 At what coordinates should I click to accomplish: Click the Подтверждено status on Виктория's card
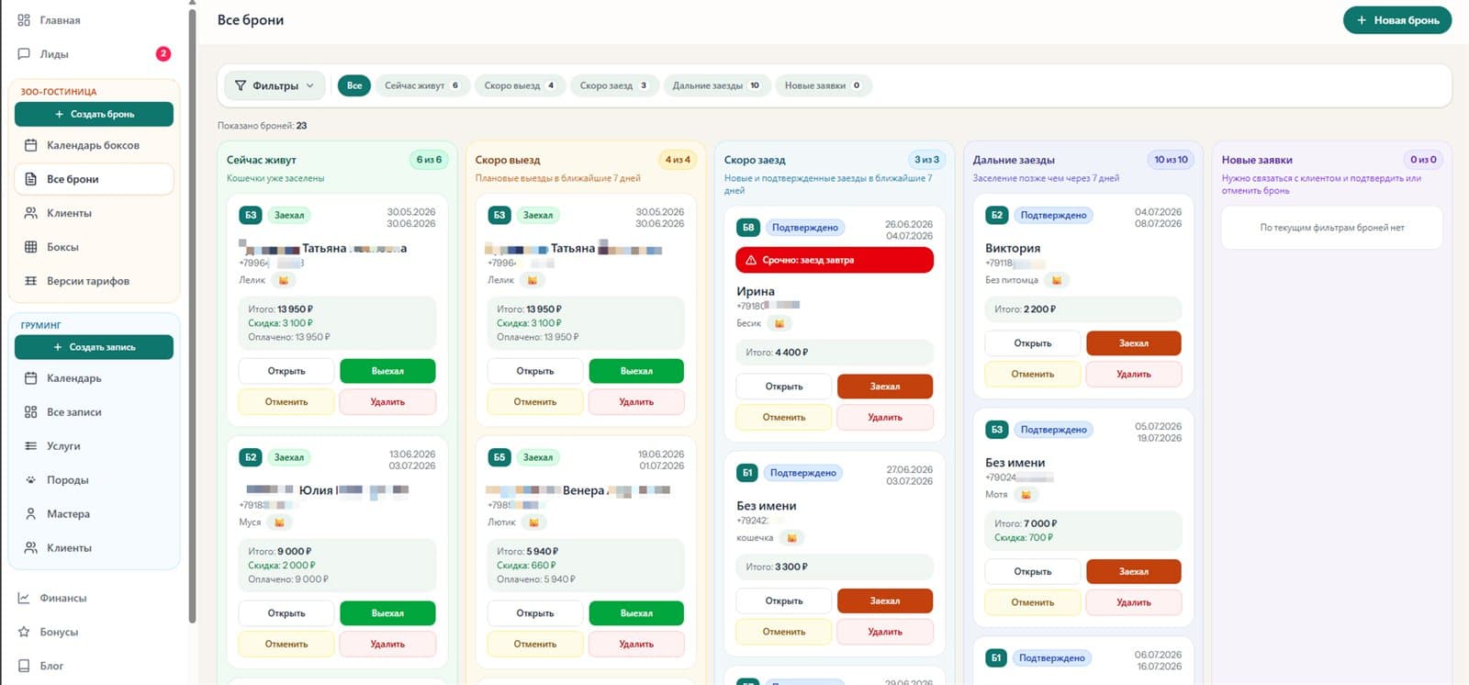1053,216
